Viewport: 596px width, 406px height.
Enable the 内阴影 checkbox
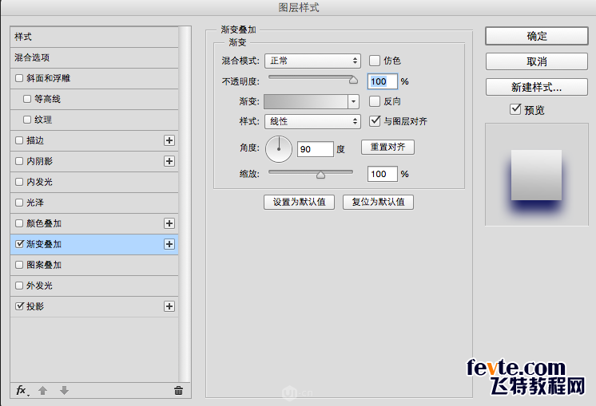19,161
